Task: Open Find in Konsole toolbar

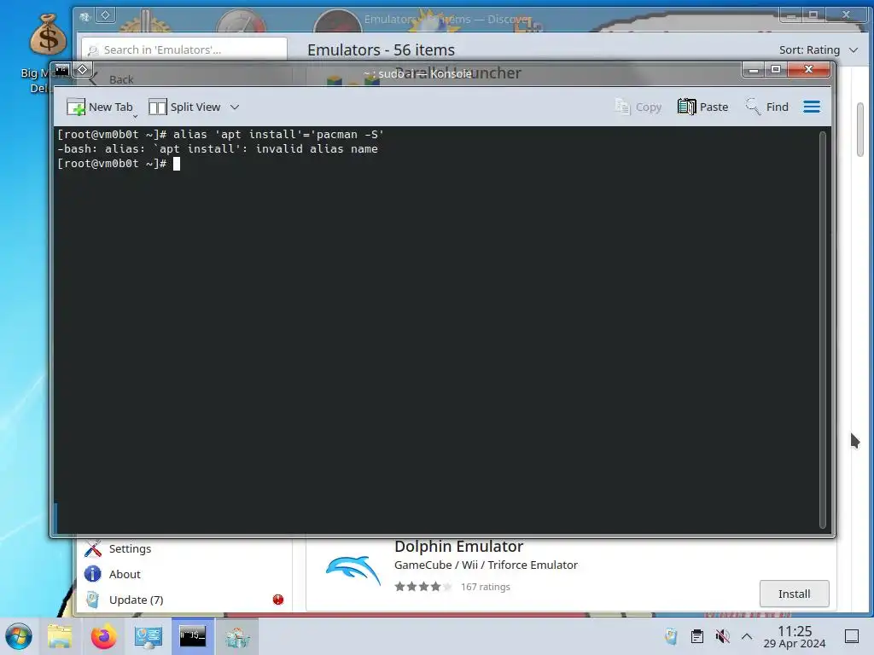Action: [767, 107]
